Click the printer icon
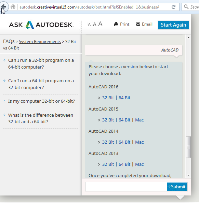This screenshot has width=199, height=203. [116, 24]
